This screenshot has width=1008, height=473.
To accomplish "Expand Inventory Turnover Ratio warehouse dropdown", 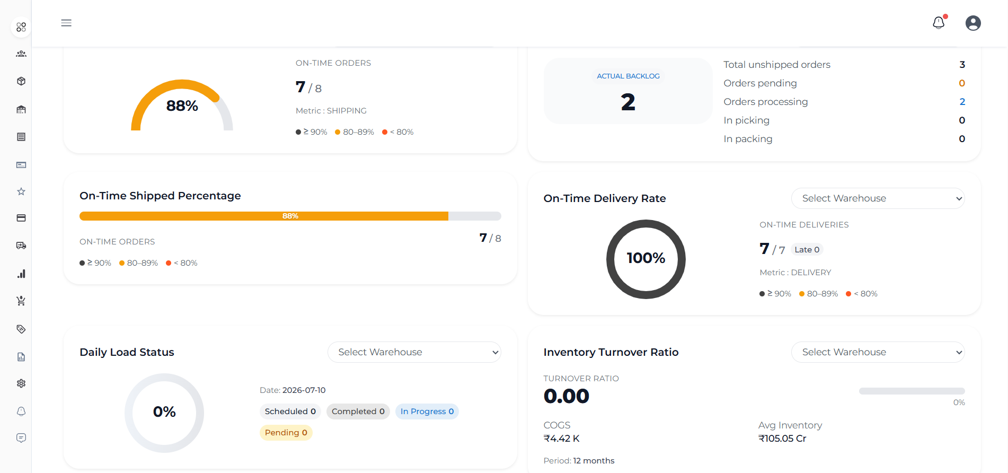I will point(878,352).
